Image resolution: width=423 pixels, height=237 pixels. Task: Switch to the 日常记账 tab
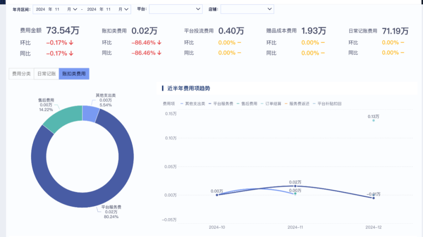coord(46,73)
